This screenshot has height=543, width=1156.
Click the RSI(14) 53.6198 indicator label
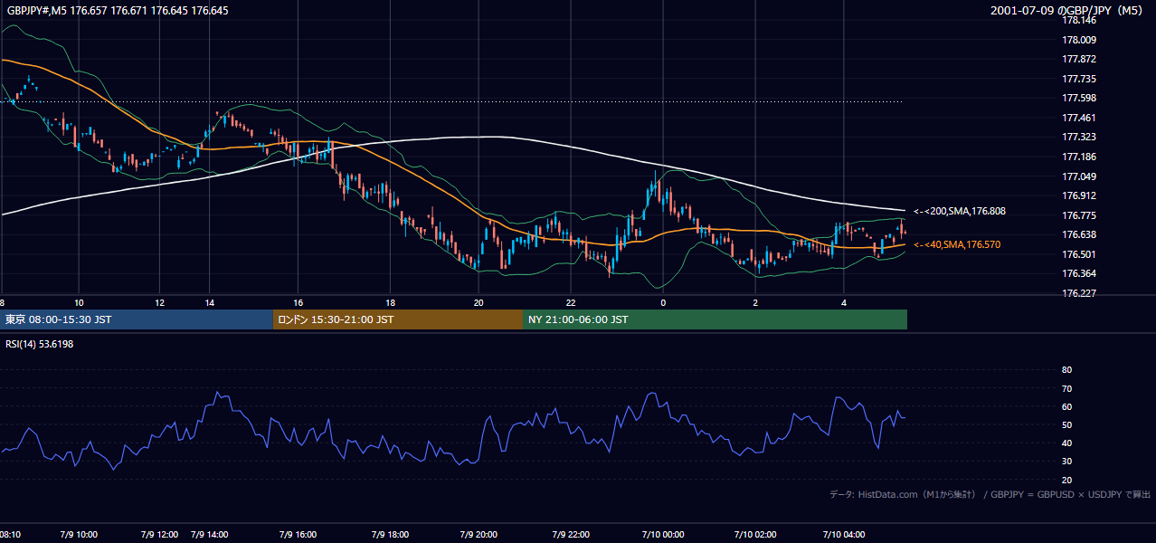(40, 344)
